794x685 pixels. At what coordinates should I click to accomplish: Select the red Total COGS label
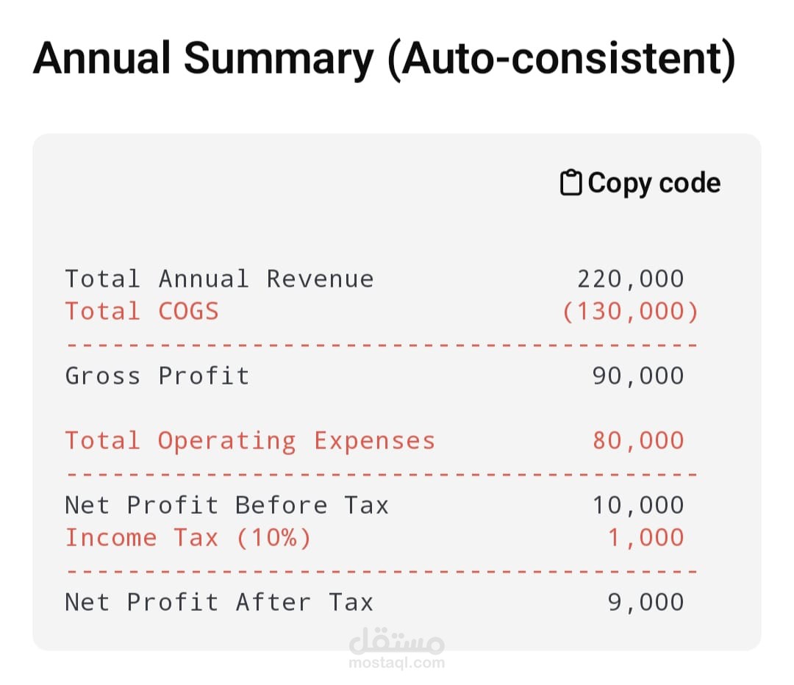[x=142, y=312]
